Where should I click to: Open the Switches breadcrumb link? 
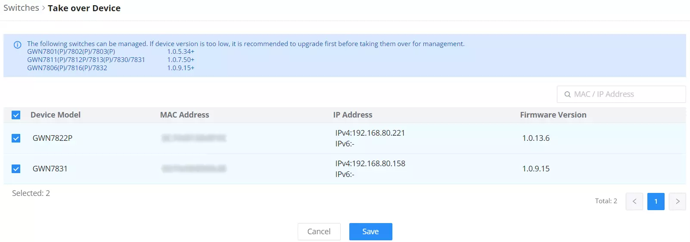[21, 8]
